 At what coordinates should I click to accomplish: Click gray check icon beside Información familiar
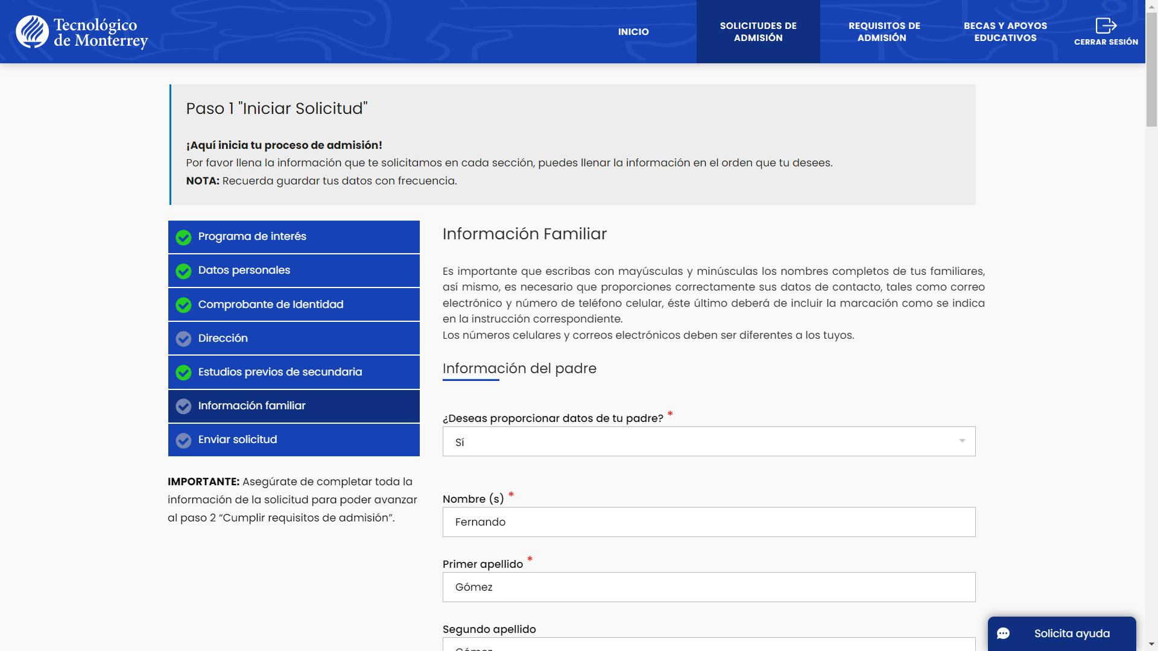click(183, 406)
